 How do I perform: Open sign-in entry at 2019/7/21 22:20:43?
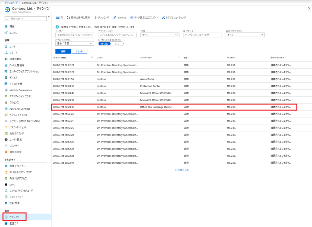click(x=182, y=93)
